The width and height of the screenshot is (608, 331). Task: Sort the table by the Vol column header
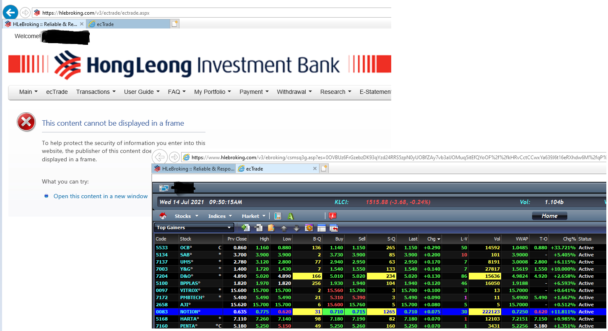485,239
